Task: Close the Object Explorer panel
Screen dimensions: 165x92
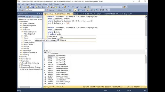Action: pos(41,14)
